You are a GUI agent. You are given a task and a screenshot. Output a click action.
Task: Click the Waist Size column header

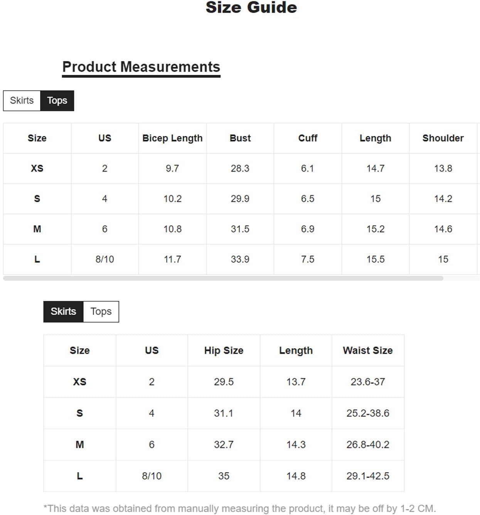pyautogui.click(x=368, y=350)
